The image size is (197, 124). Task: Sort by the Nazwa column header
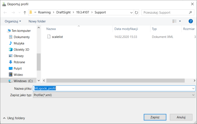(51, 29)
